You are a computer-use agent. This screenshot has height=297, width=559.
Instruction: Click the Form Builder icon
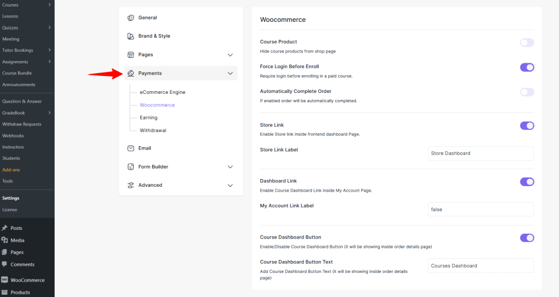click(131, 167)
